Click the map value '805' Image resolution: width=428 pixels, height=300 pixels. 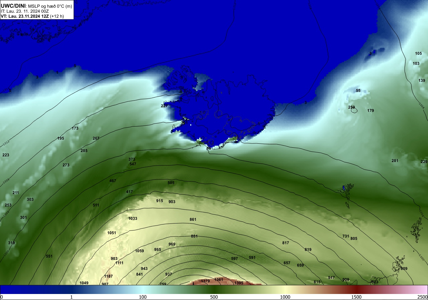click(x=354, y=239)
